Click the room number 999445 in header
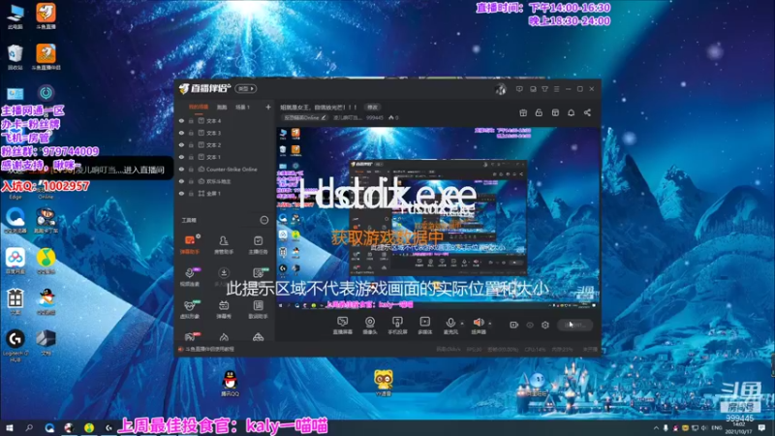Image resolution: width=775 pixels, height=436 pixels. pos(375,117)
